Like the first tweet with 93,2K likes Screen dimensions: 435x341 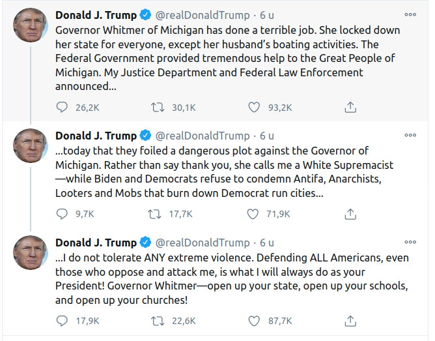254,107
